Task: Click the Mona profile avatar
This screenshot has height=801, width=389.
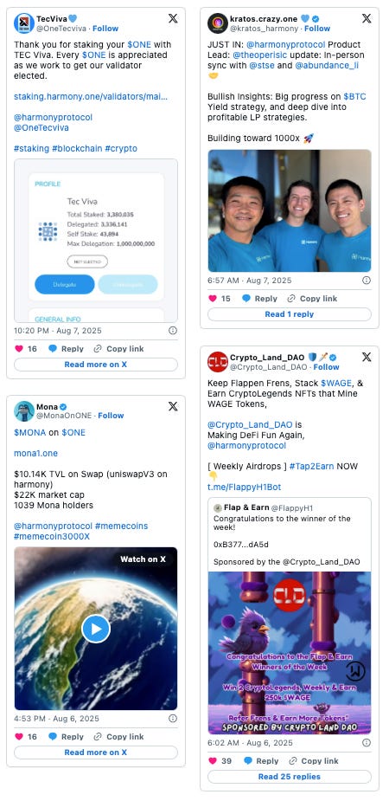Action: pyautogui.click(x=24, y=410)
